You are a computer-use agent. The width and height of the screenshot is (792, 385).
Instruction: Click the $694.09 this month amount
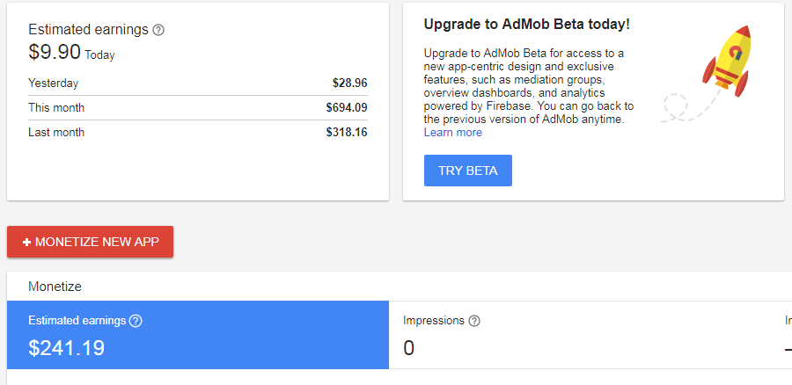pyautogui.click(x=347, y=108)
